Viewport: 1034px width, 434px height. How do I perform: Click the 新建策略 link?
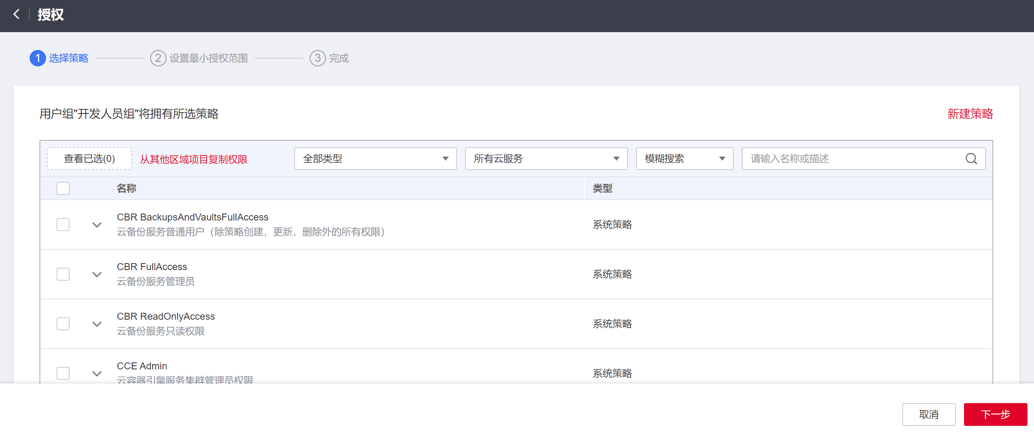[x=970, y=114]
